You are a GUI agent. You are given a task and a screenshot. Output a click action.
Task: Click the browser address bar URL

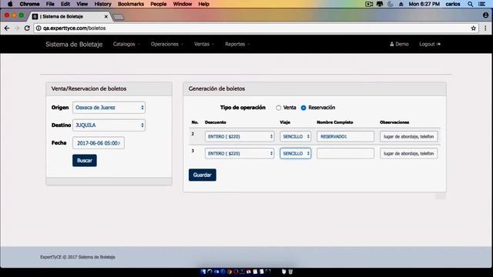coord(75,28)
